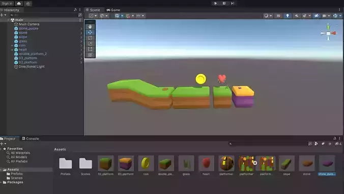Toggle the Project panel lock
Screen dimensions: 344x194
(x=334, y=138)
